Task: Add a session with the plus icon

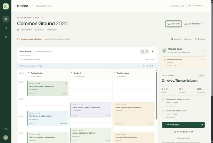Action: [x=152, y=51]
